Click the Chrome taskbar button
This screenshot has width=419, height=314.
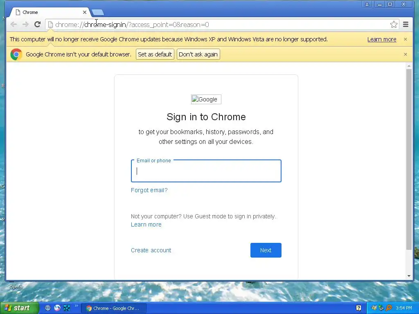pyautogui.click(x=113, y=308)
